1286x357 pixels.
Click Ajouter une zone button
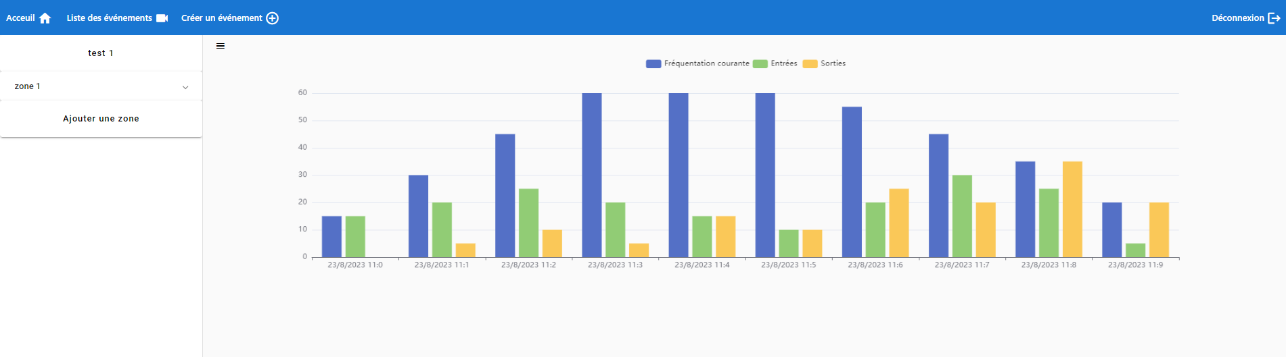coord(101,119)
